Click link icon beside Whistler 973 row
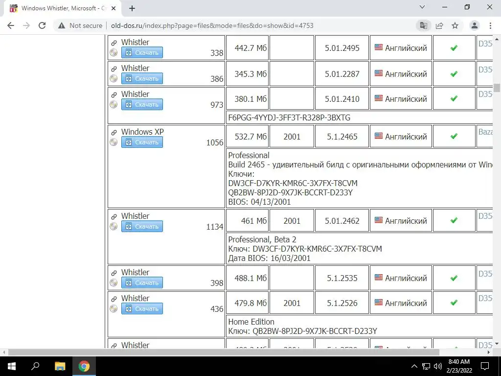 click(114, 94)
